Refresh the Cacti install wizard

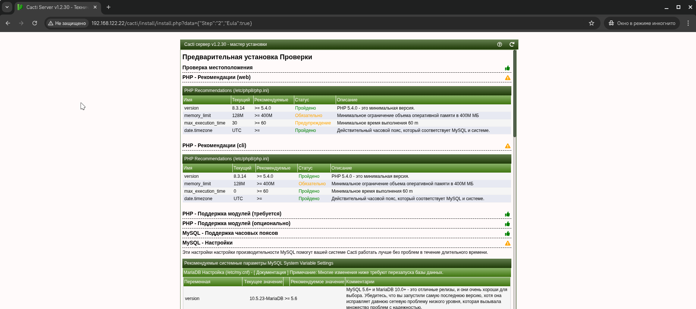tap(512, 44)
